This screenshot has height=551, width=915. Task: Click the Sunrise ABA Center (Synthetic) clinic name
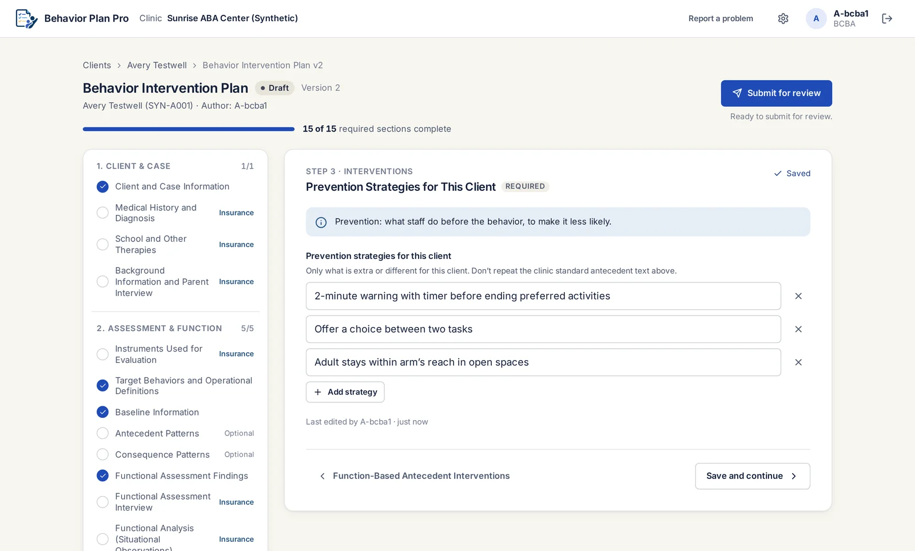coord(232,18)
